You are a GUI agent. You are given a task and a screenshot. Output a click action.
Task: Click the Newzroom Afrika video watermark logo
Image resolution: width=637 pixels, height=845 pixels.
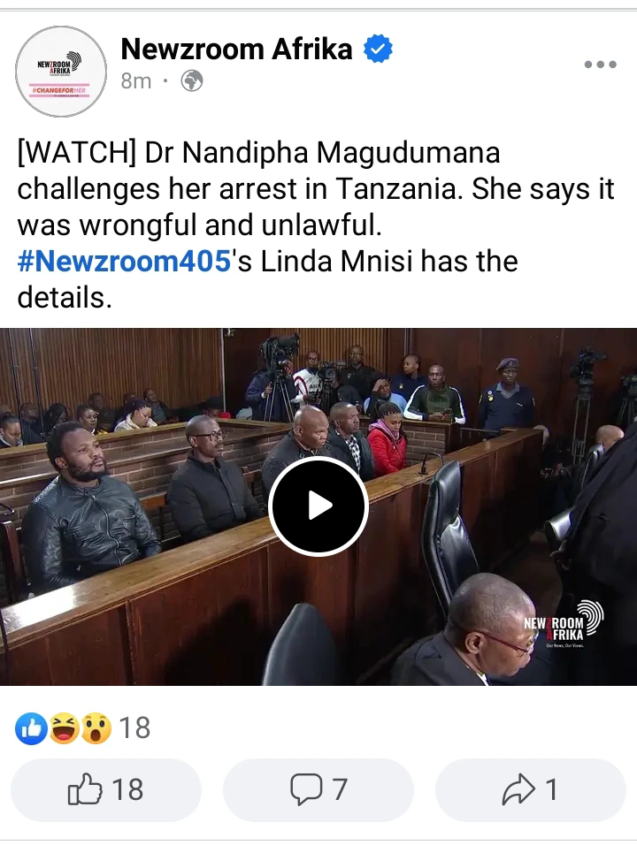point(563,624)
